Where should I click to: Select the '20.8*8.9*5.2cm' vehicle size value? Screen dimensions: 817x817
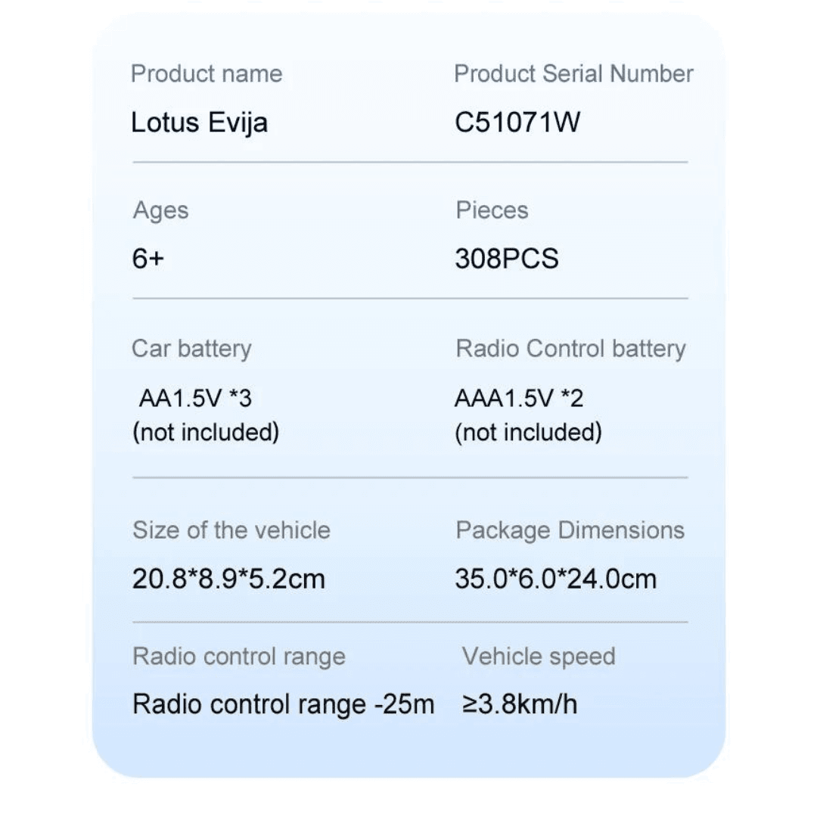click(228, 579)
